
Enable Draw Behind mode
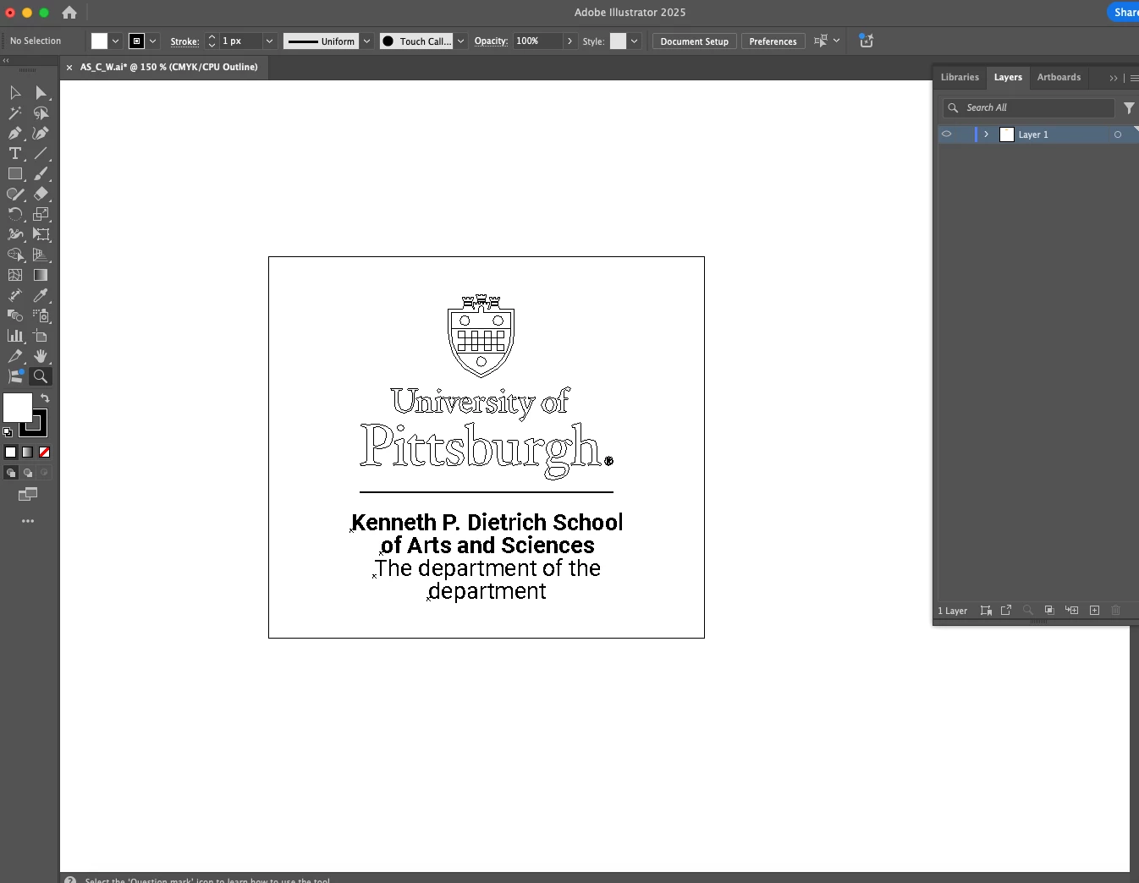[28, 473]
